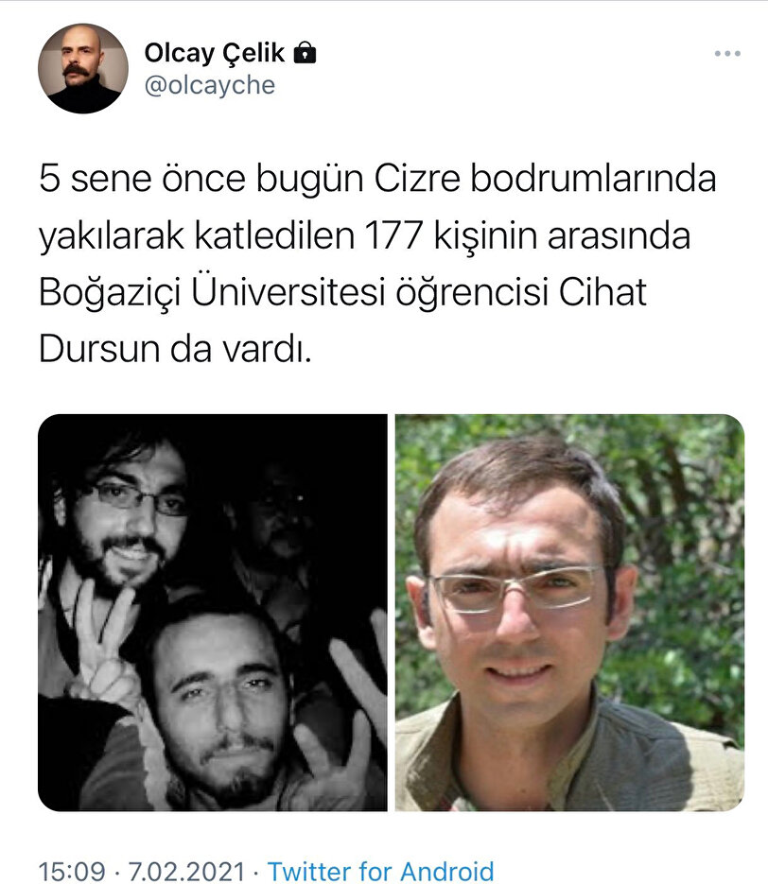Click 'Dursun da vardı.' on the last line
Screen dimensions: 768x884
[x=175, y=349]
